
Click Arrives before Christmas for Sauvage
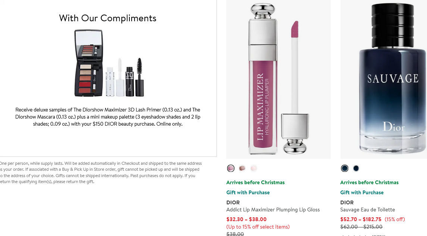[369, 182]
